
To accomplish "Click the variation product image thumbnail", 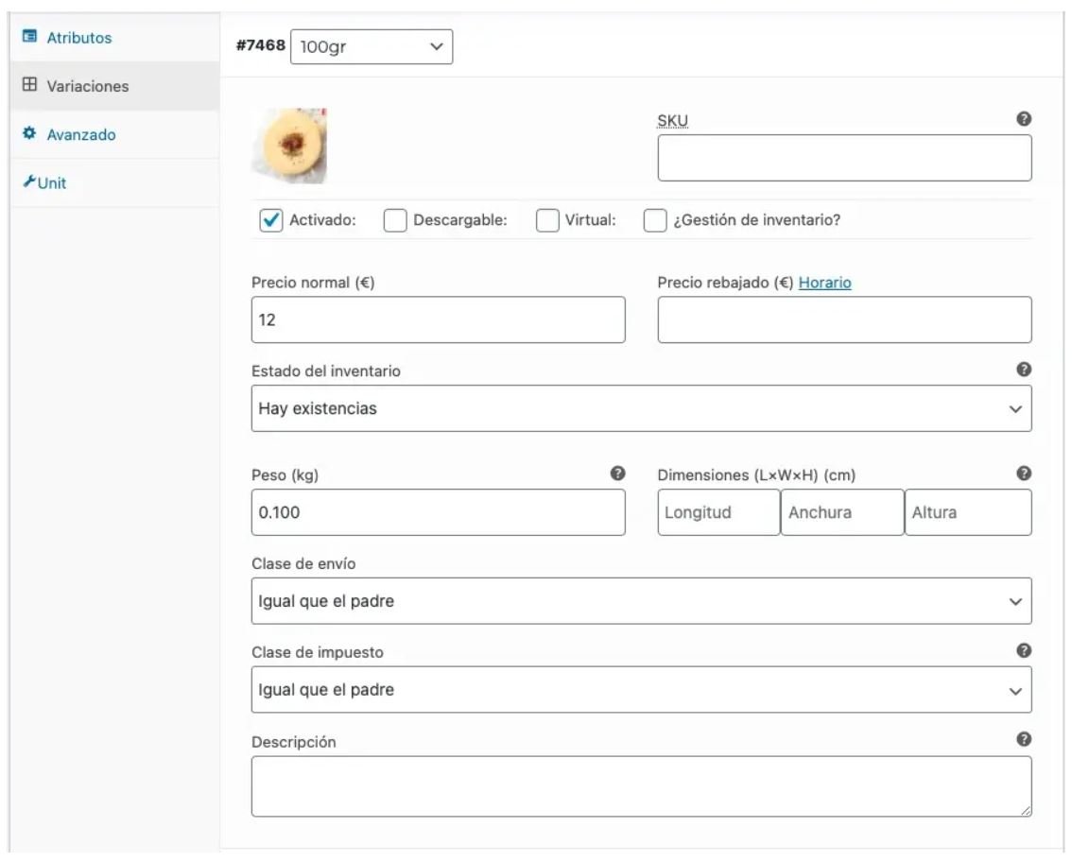I will [289, 146].
